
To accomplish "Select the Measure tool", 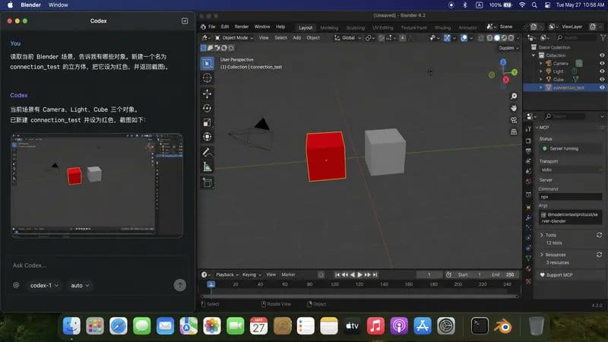I will pyautogui.click(x=207, y=167).
